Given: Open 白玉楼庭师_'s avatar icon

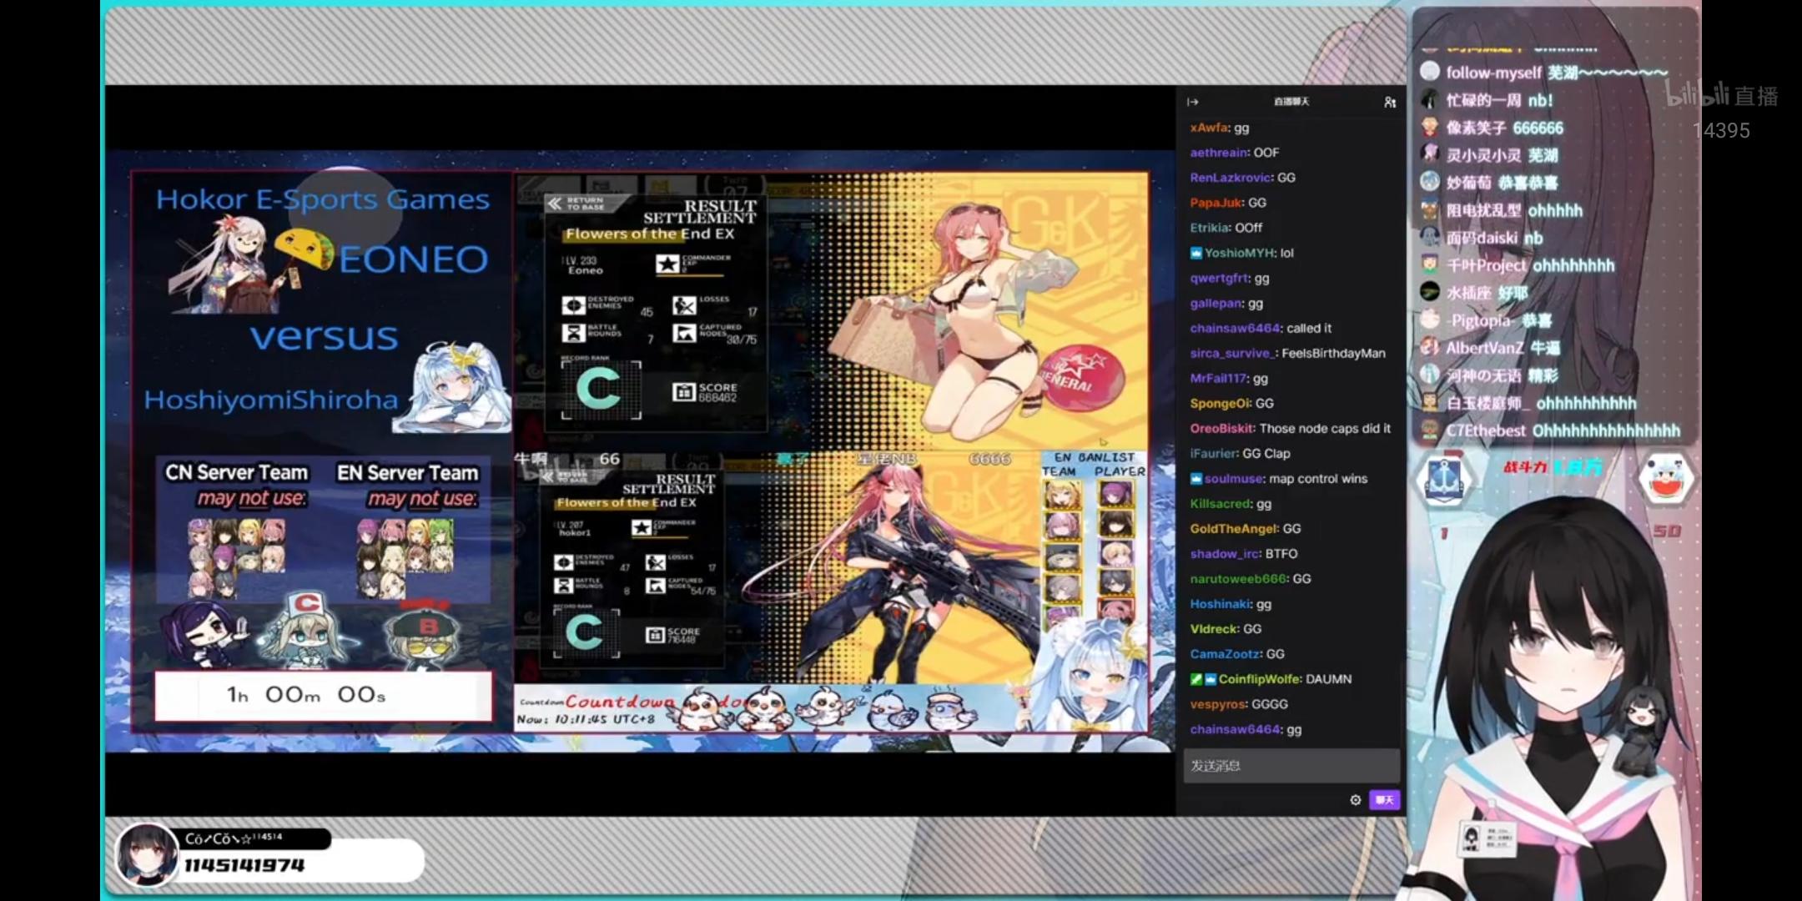Looking at the screenshot, I should point(1430,402).
